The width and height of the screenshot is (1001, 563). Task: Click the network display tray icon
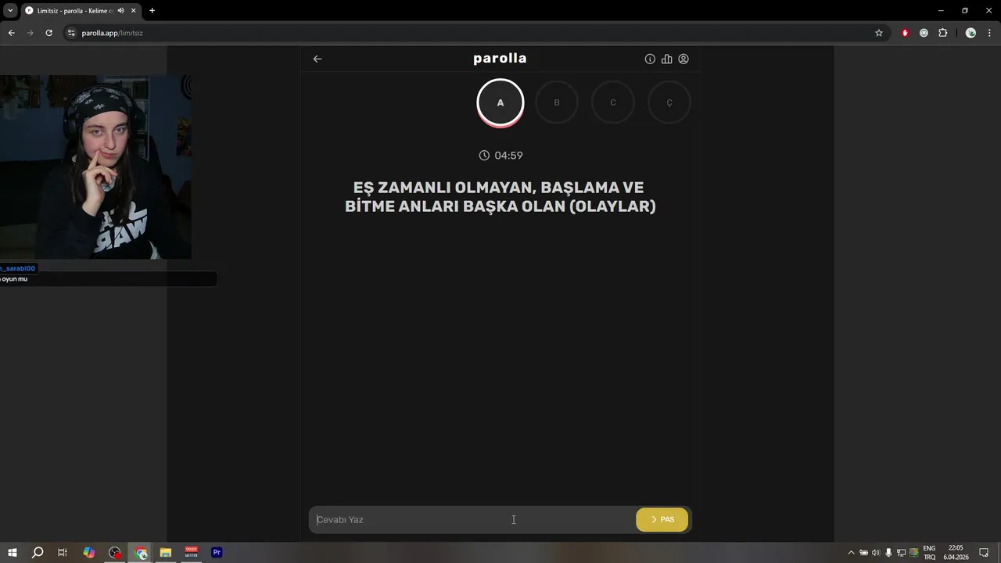tap(901, 553)
